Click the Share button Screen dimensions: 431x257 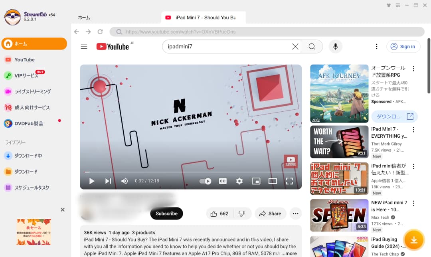pyautogui.click(x=271, y=213)
